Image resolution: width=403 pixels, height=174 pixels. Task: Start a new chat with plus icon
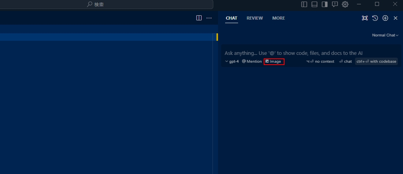(x=385, y=18)
